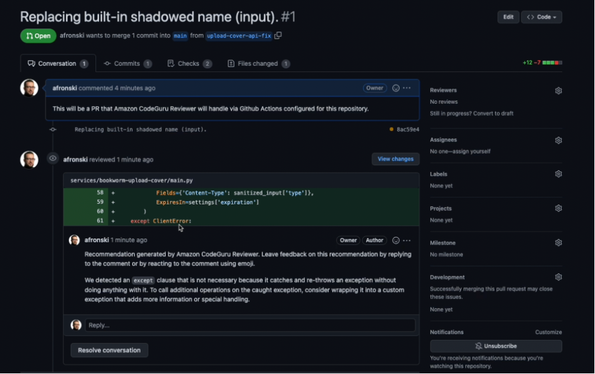The height and width of the screenshot is (374, 595).
Task: Click the 1 minute ago timestamp on recommendation comment
Action: [128, 240]
